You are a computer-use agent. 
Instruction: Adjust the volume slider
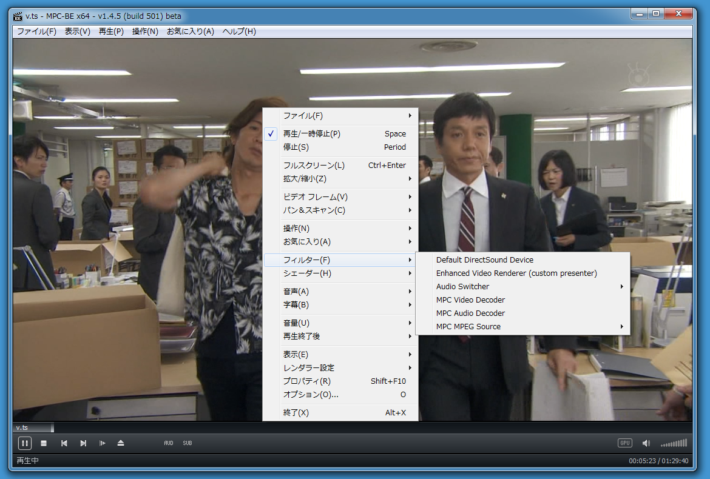tap(674, 443)
